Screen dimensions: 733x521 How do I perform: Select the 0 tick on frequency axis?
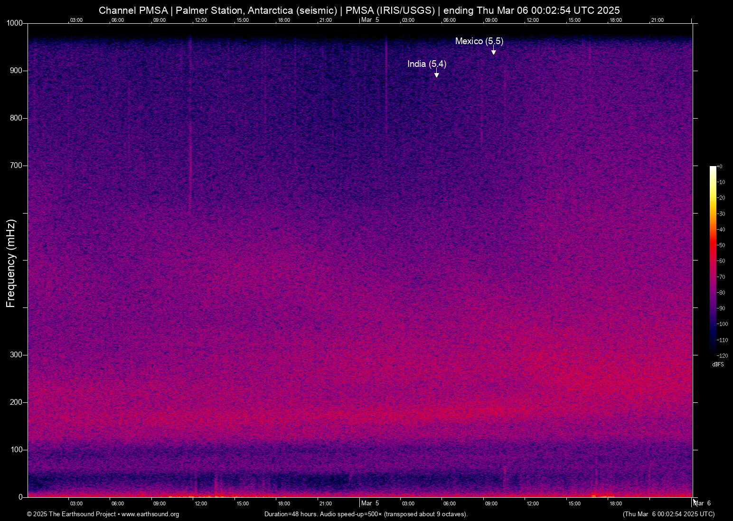20,497
